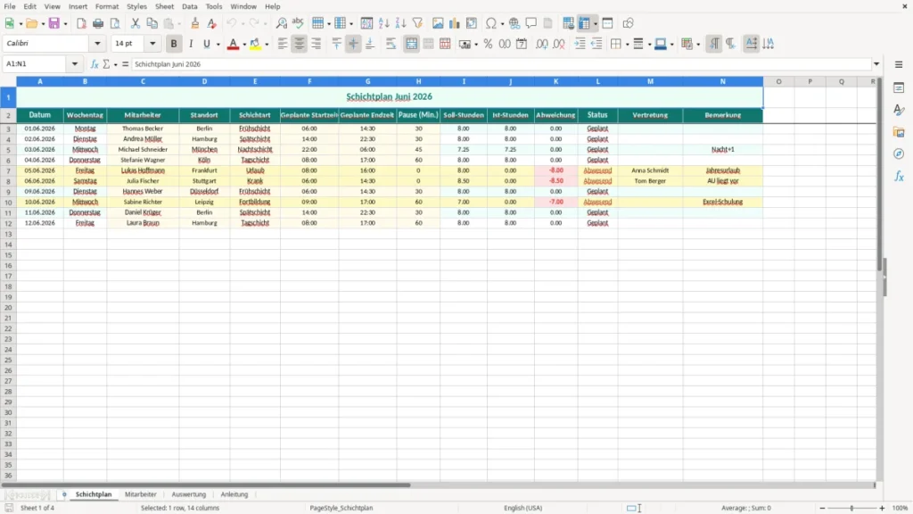Run the Spelling check icon
The height and width of the screenshot is (514, 913).
[x=298, y=23]
